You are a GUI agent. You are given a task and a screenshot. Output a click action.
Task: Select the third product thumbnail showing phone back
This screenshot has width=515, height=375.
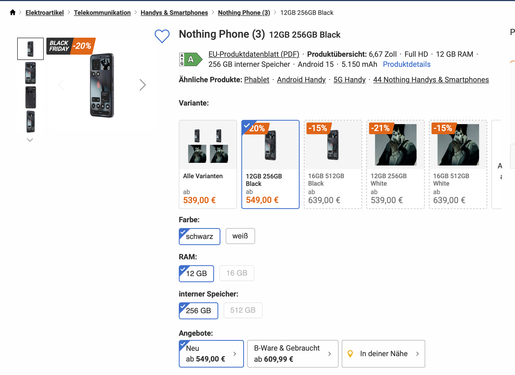pos(30,97)
